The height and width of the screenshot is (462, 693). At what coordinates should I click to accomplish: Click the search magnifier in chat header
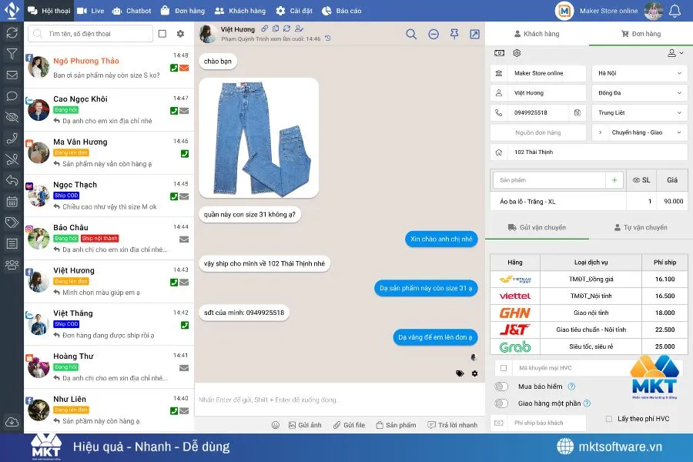point(411,35)
